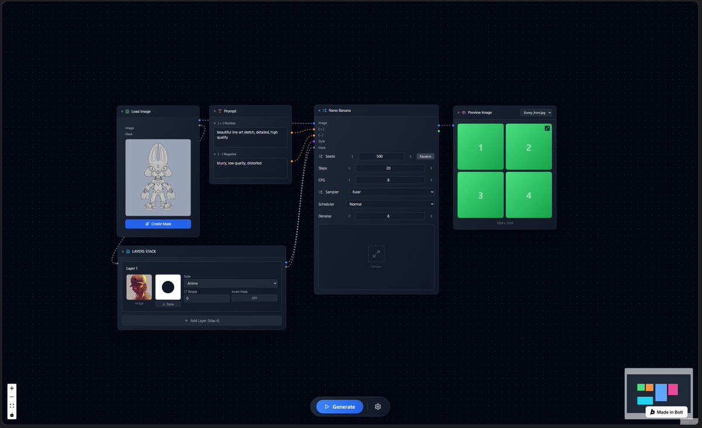Image resolution: width=702 pixels, height=428 pixels.
Task: Click the Store button under the mask
Action: coord(168,304)
